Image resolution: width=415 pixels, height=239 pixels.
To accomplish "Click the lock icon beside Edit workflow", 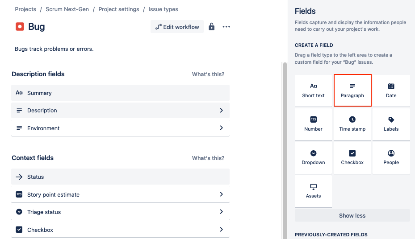I will tap(212, 27).
